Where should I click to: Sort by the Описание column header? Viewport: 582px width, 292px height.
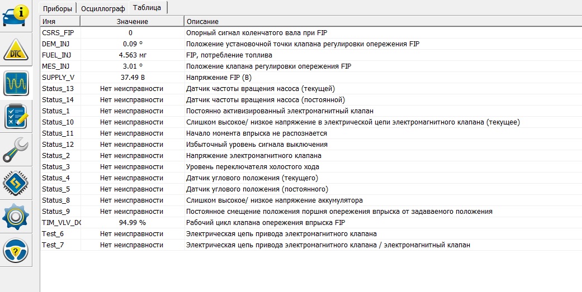point(383,21)
